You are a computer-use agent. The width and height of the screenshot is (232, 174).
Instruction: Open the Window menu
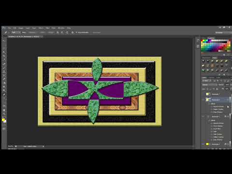tap(61, 28)
